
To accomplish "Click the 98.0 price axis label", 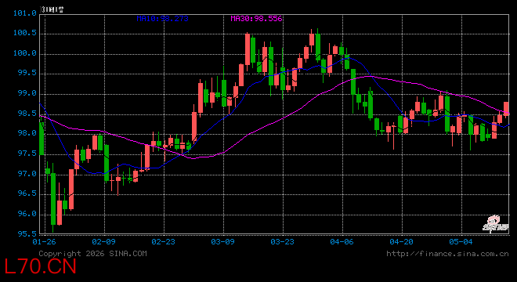I will (x=27, y=133).
